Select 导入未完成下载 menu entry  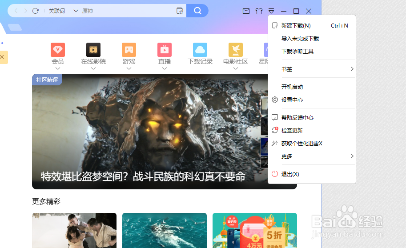click(x=312, y=39)
